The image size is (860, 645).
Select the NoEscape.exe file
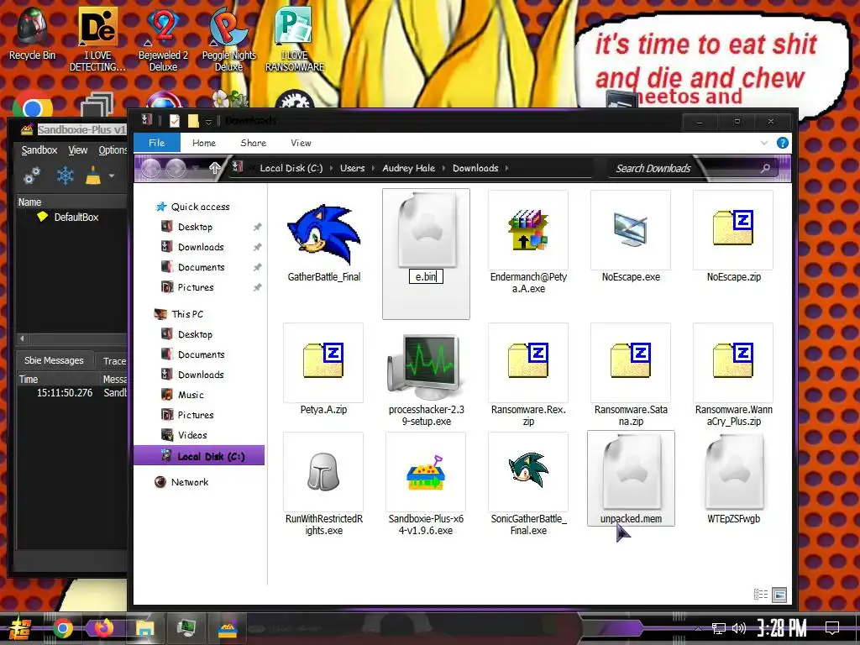(631, 237)
